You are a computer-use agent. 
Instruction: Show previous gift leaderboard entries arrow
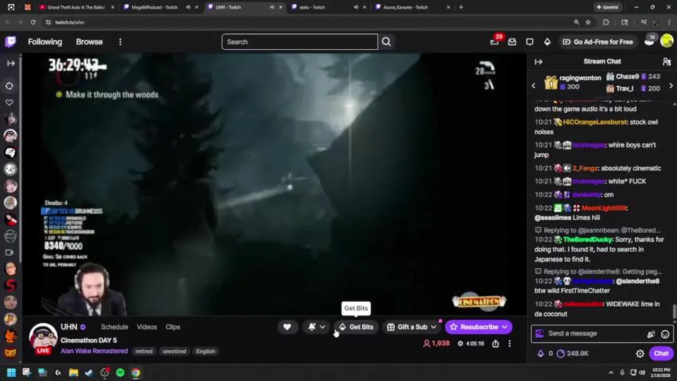coord(534,86)
